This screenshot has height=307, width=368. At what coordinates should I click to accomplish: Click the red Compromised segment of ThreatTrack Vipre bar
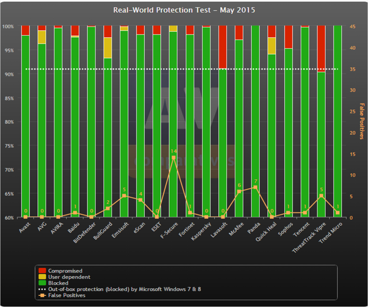click(321, 49)
